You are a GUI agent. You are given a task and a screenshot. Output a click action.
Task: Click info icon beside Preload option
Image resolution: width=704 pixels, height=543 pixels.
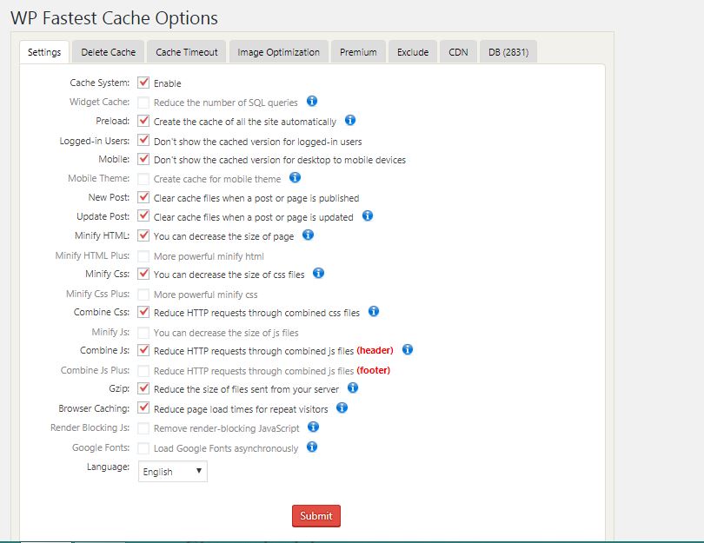coord(350,120)
